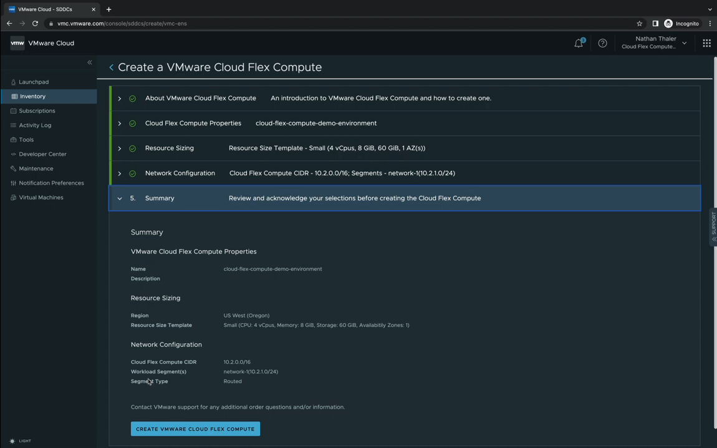The height and width of the screenshot is (448, 717).
Task: Open the browser side panel icon
Action: (x=655, y=23)
